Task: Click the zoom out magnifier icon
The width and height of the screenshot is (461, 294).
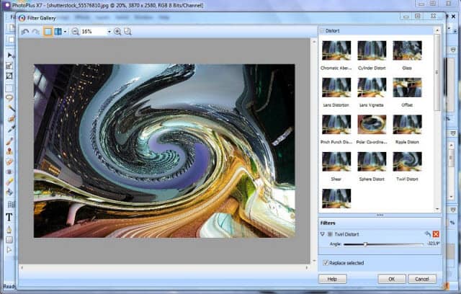Action: coord(75,32)
